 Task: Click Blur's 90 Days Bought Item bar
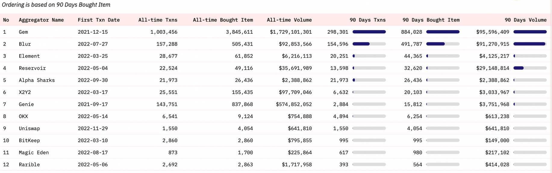click(x=443, y=44)
